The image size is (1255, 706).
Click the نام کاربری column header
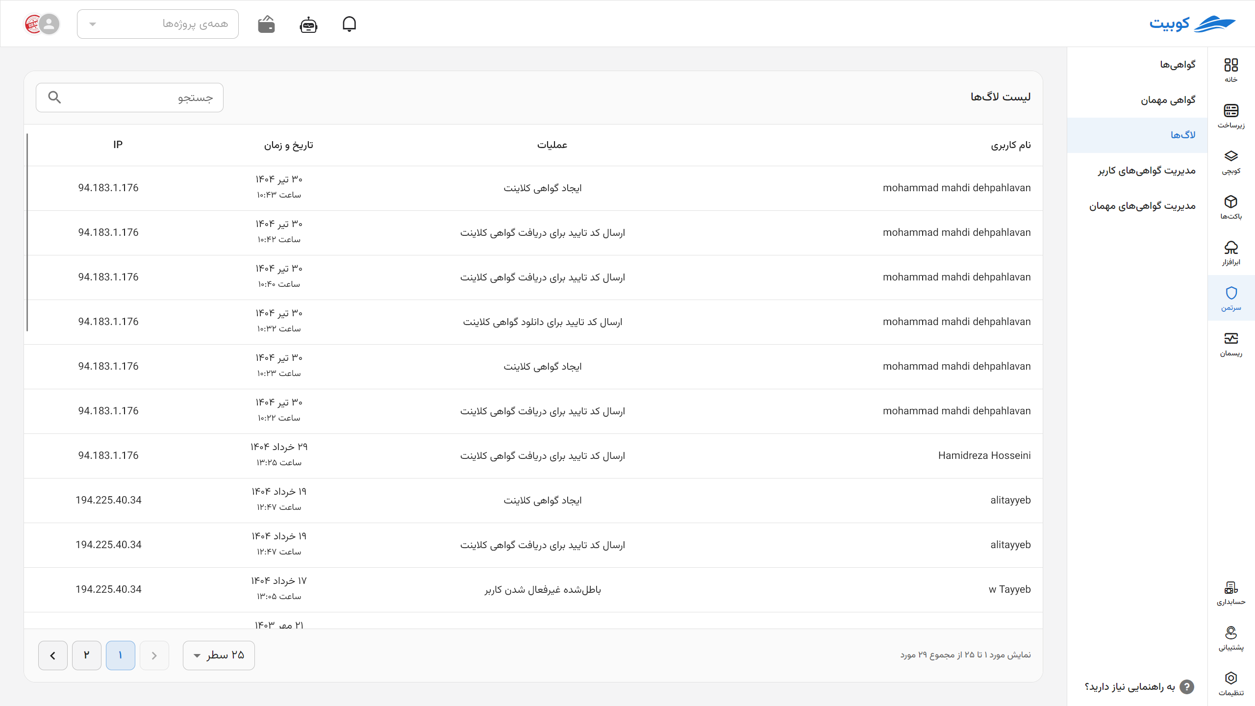click(x=1011, y=145)
